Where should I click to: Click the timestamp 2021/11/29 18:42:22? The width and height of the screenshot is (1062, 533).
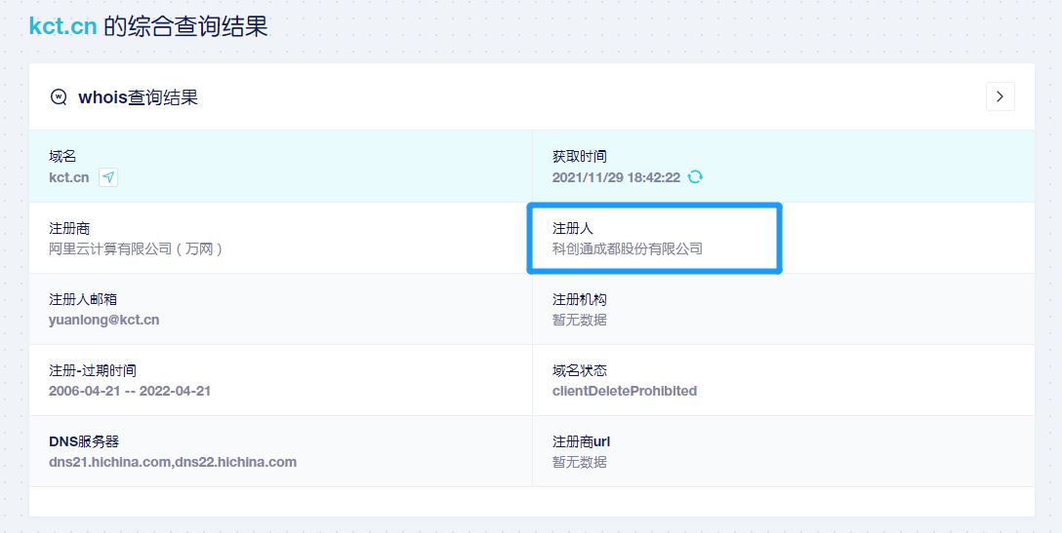(615, 177)
